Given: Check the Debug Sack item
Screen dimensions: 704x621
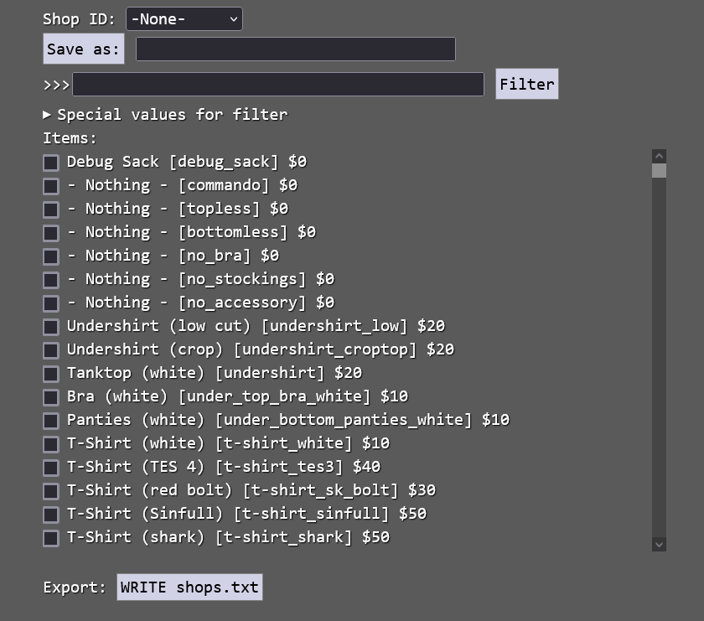Looking at the screenshot, I should 51,163.
